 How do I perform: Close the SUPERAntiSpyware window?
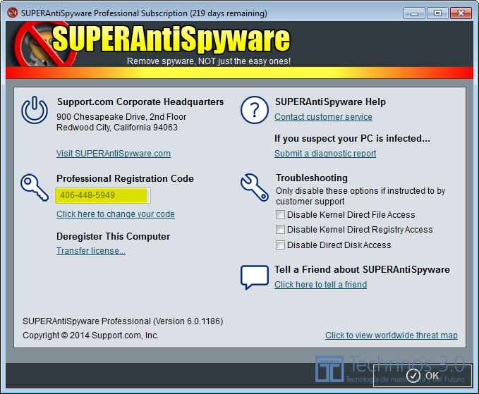click(x=461, y=13)
